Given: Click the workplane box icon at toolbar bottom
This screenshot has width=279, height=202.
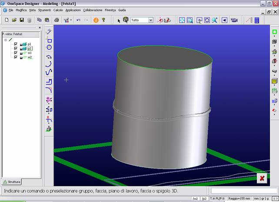Looking at the screenshot, I should (x=49, y=129).
